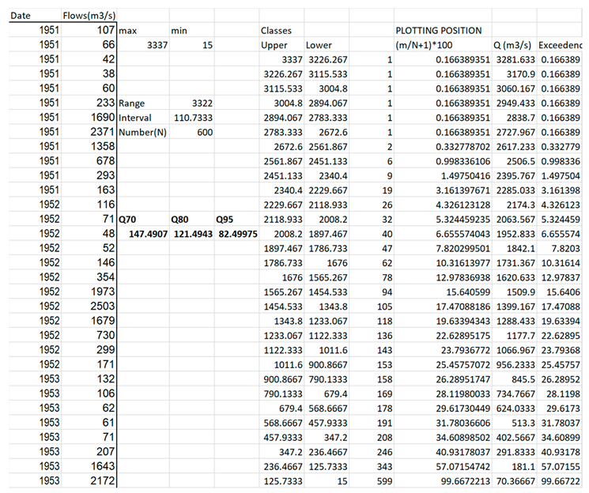Click the Range label cell
This screenshot has width=589, height=493.
click(x=134, y=103)
